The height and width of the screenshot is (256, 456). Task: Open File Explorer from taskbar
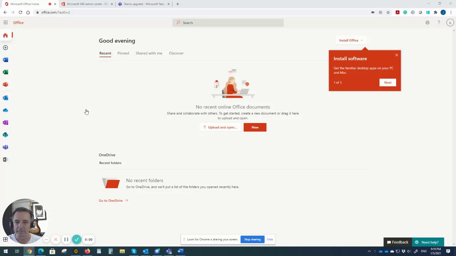pyautogui.click(x=122, y=251)
